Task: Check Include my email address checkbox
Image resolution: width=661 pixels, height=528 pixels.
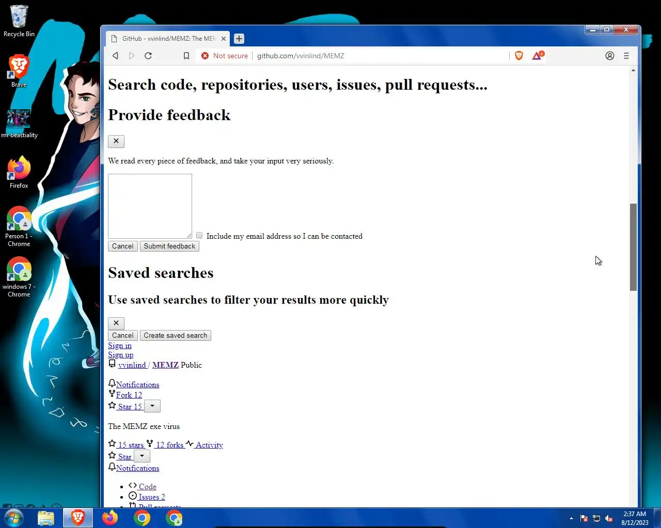Action: (x=199, y=235)
